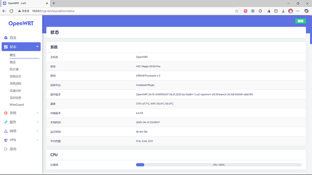This screenshot has width=312, height=175.
Task: Click the local time 2025-06-21 22:08:57
Action: coord(148,122)
